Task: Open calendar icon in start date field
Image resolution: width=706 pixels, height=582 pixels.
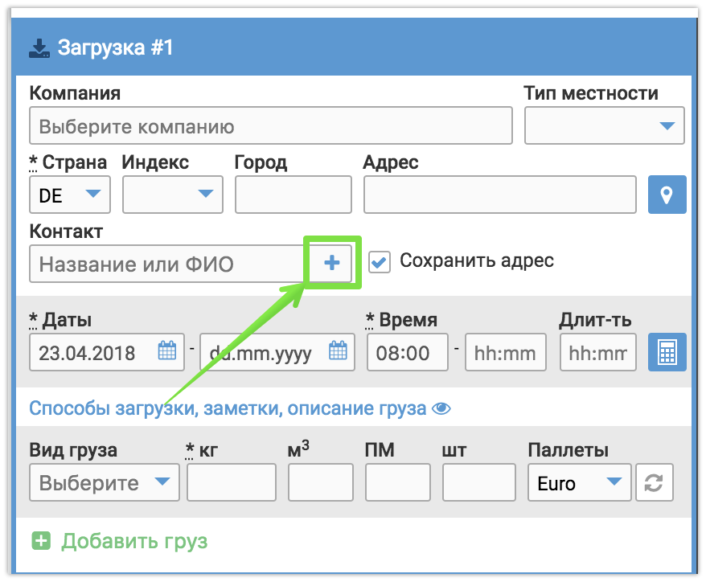Action: coord(166,352)
